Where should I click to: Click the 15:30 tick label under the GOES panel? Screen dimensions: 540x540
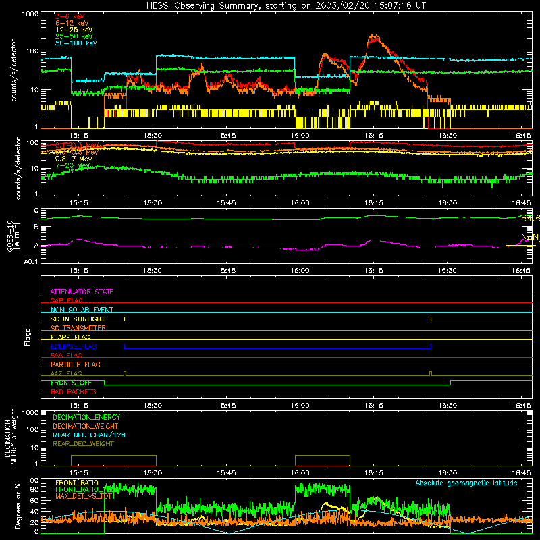click(153, 271)
